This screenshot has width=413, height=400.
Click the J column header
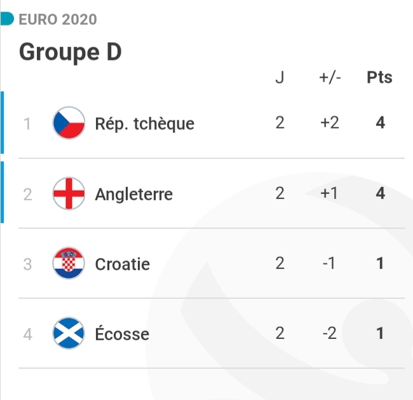(x=280, y=78)
